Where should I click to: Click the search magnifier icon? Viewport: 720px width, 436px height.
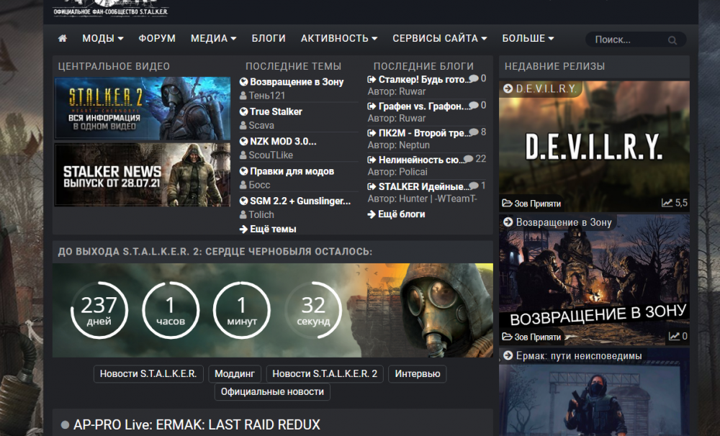[672, 40]
